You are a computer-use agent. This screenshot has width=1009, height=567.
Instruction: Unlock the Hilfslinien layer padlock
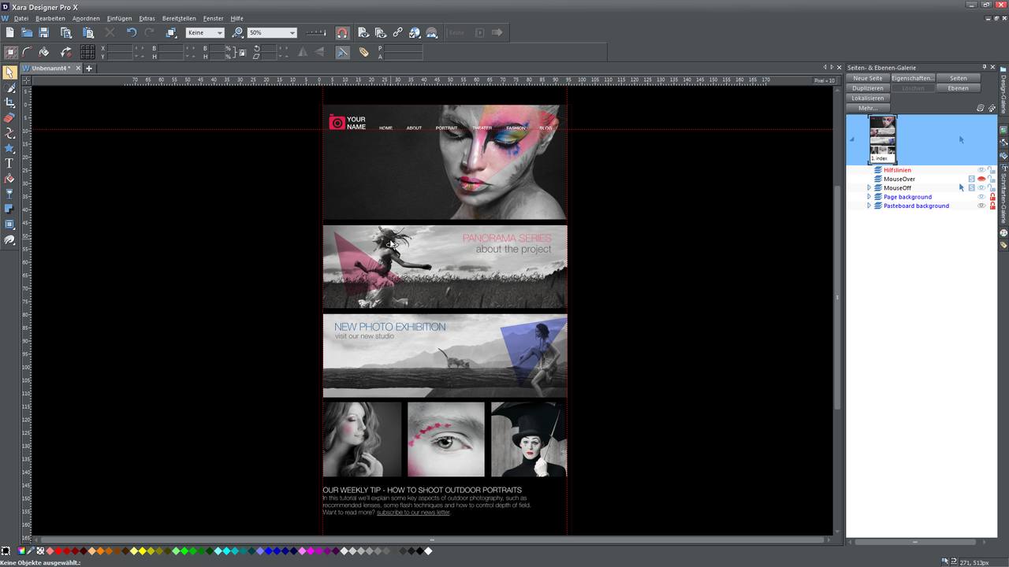pos(990,170)
